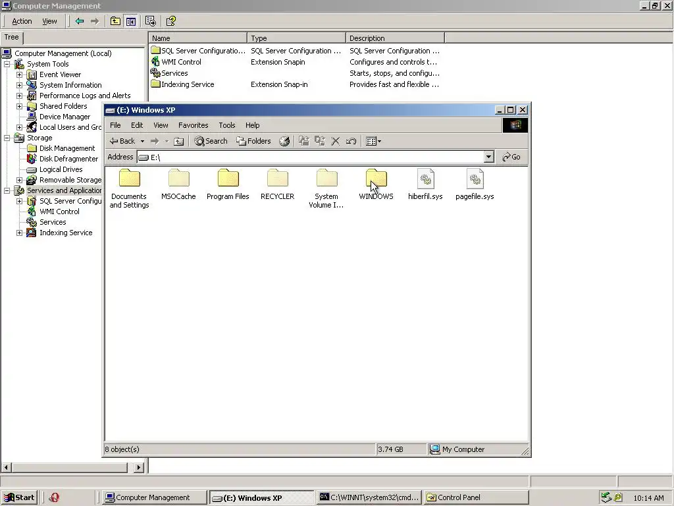
Task: Open the View menu in Computer Management
Action: (49, 21)
